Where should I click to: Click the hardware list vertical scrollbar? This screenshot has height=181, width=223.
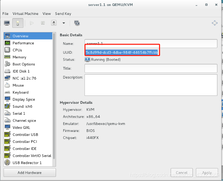54,96
